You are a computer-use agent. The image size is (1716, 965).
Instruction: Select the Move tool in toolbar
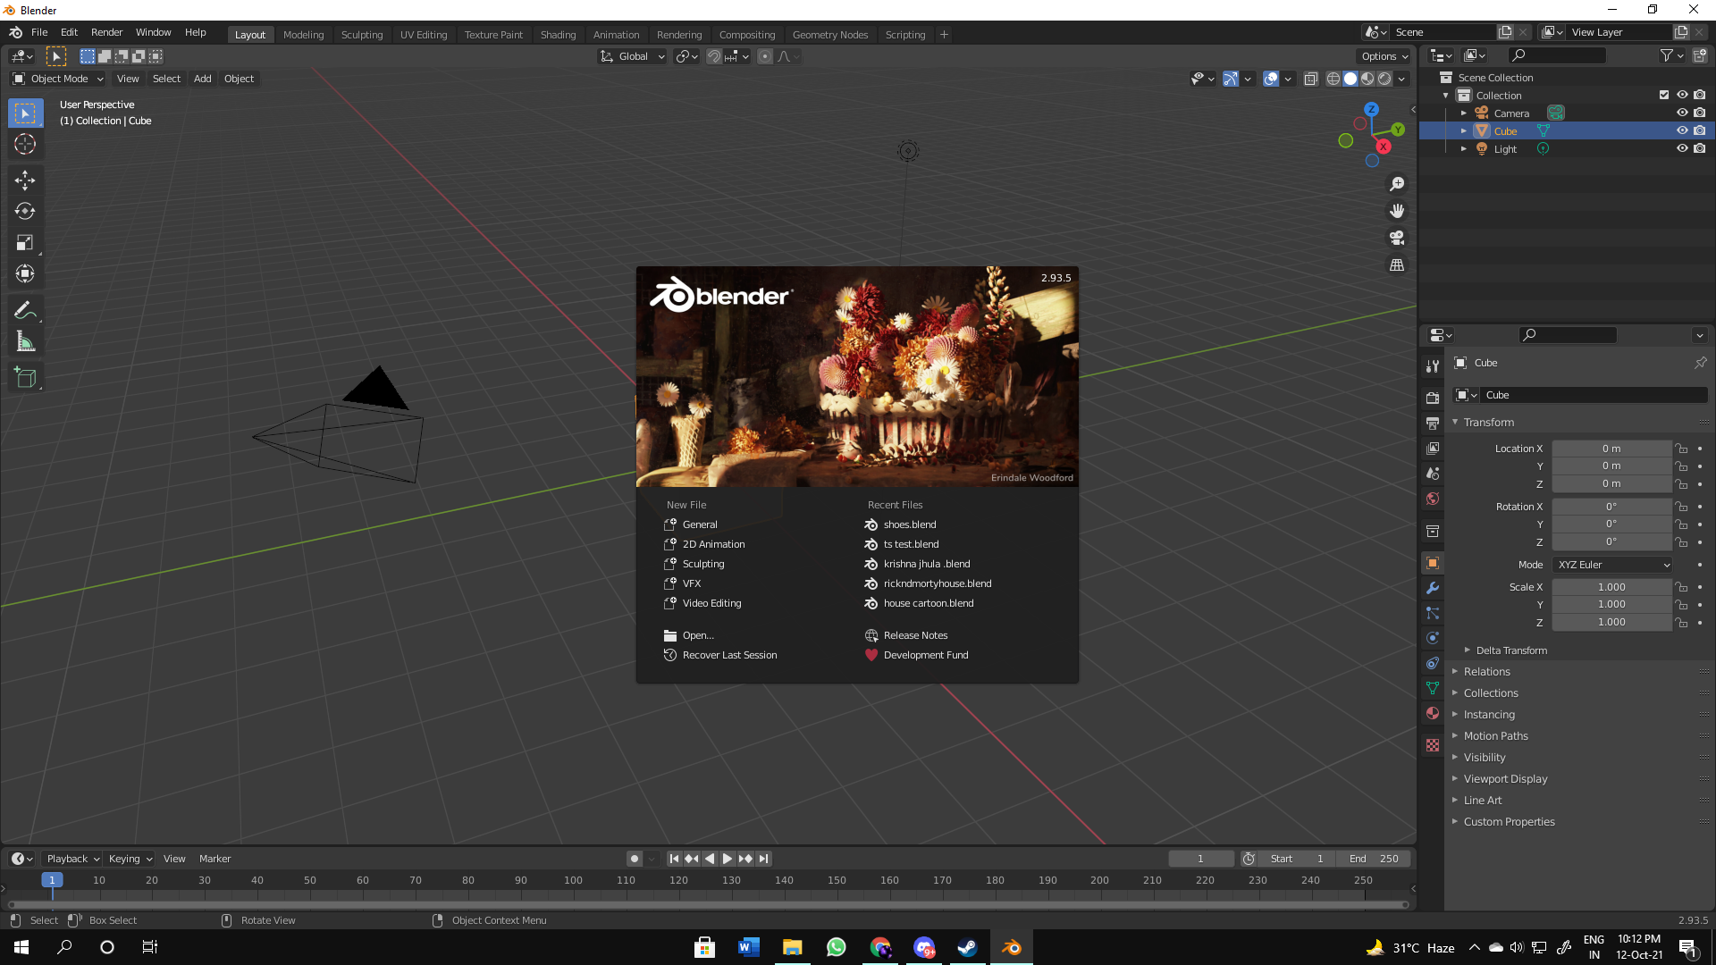click(25, 180)
